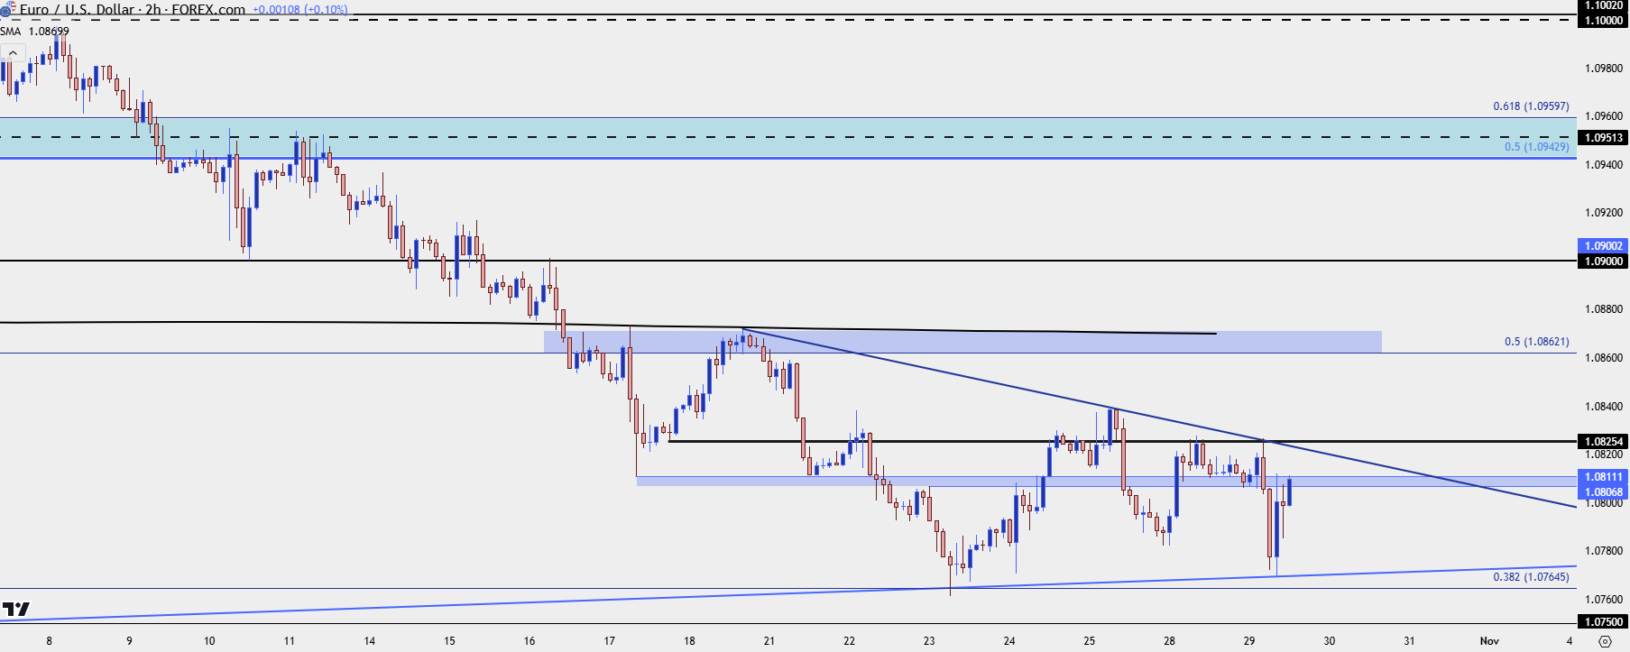The image size is (1630, 652).
Task: Click date 21 on the time axis
Action: tap(769, 641)
